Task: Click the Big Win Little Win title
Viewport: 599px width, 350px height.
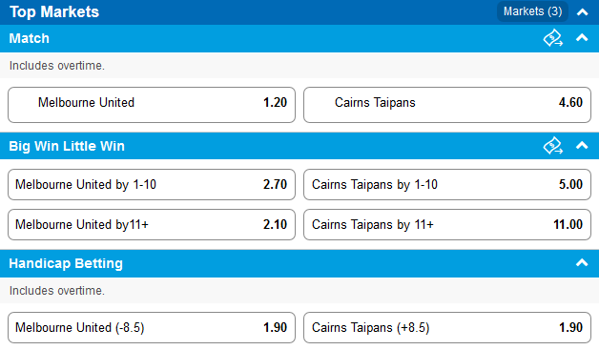Action: (67, 146)
